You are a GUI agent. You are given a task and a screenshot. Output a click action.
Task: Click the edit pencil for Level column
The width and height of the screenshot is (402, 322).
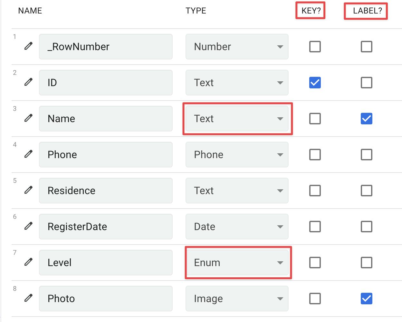[x=28, y=262]
